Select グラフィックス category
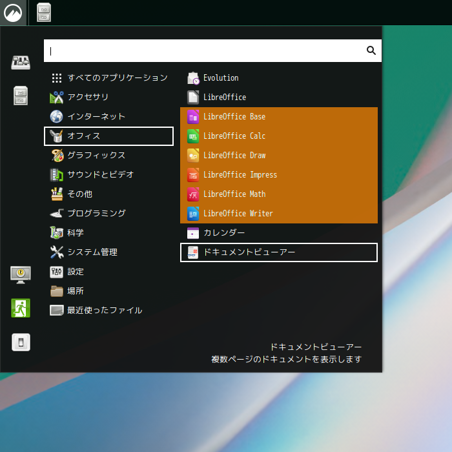The height and width of the screenshot is (452, 452). click(108, 156)
